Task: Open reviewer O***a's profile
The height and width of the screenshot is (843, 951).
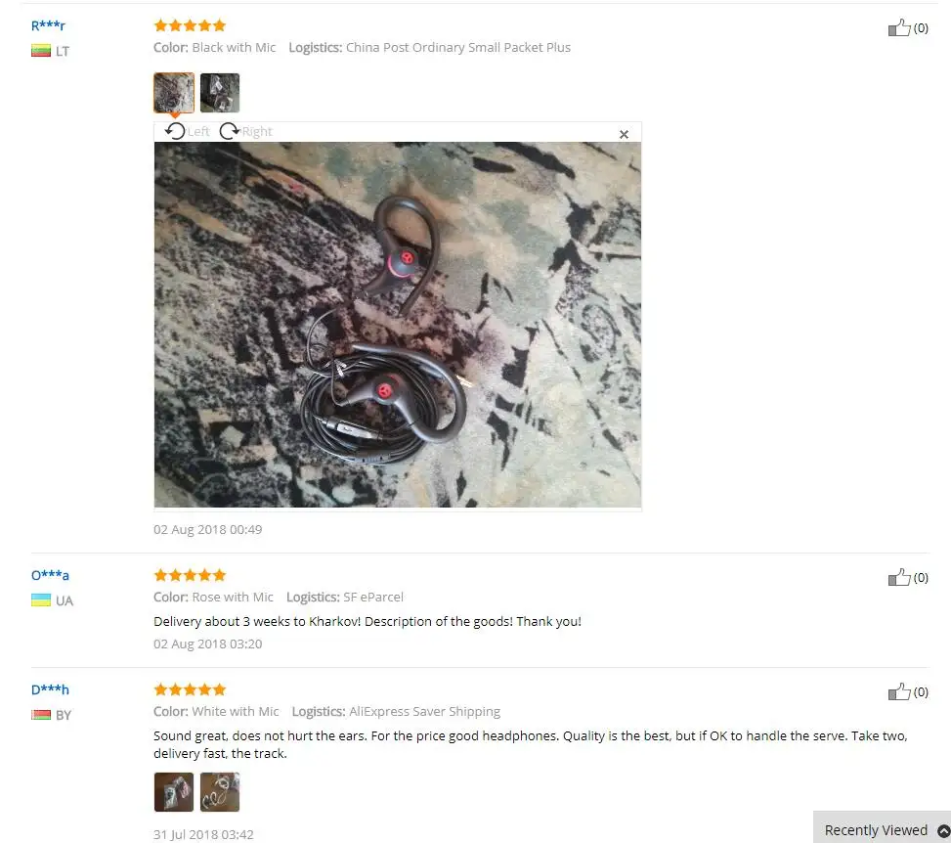Action: point(50,575)
